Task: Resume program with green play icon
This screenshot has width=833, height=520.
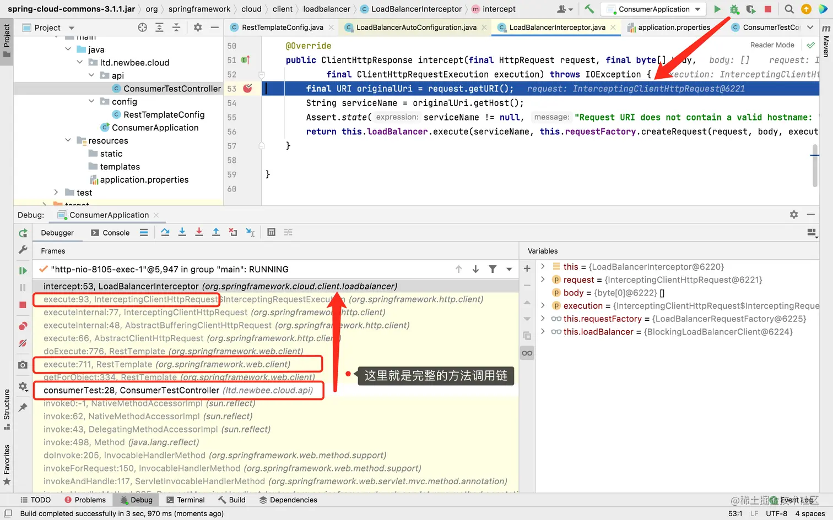Action: pyautogui.click(x=23, y=271)
